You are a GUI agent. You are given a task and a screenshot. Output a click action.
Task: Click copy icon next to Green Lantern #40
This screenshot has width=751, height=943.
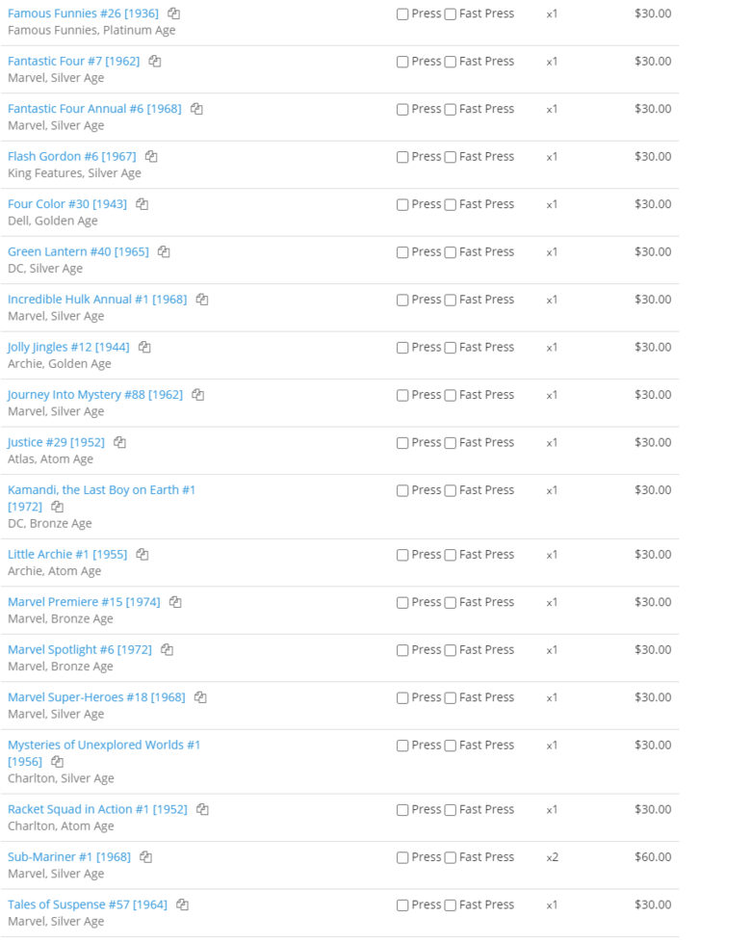click(x=164, y=251)
